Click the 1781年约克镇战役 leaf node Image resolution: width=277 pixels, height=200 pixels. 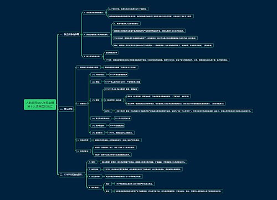[117, 126]
